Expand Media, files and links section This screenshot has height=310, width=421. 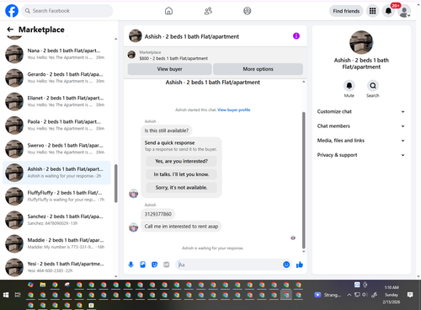click(x=361, y=141)
